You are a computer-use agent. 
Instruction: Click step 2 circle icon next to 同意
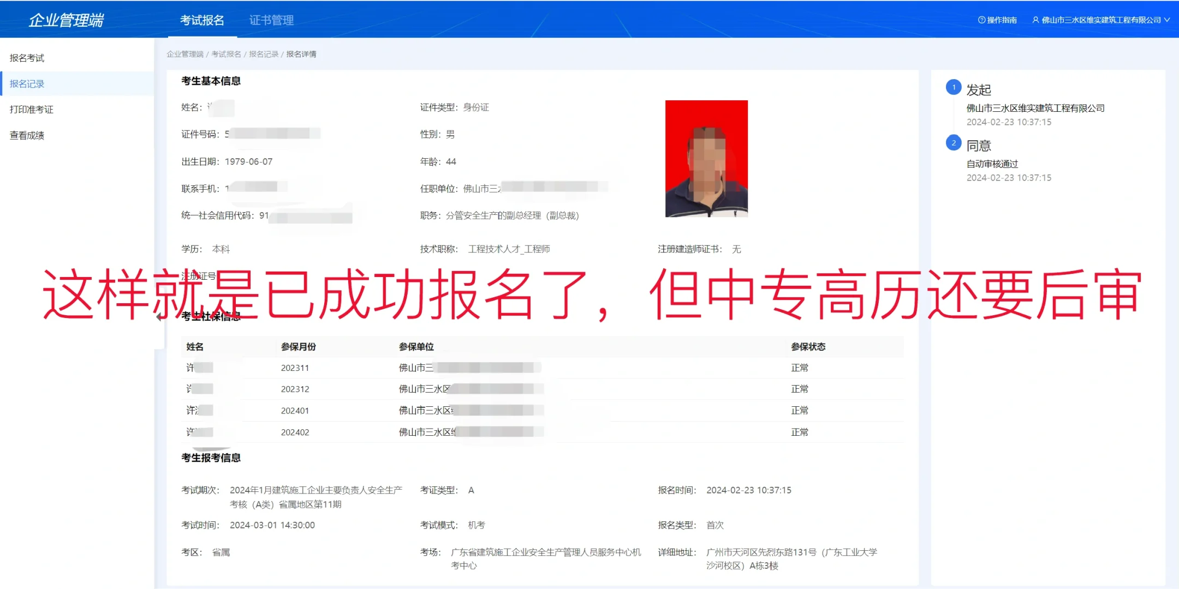pos(954,143)
